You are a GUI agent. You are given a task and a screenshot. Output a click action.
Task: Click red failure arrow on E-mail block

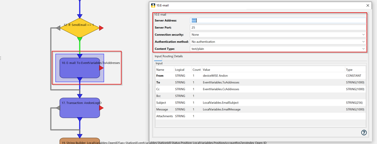point(101,68)
